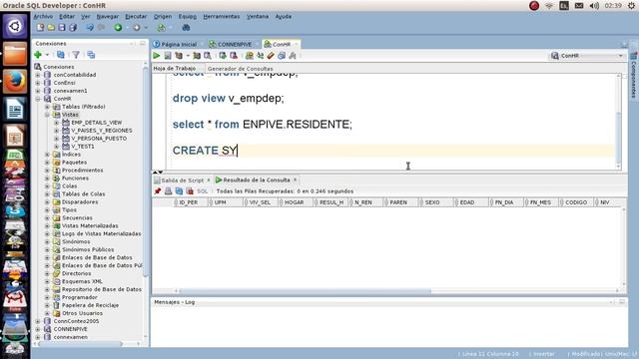Click the CODIGO column header

click(576, 202)
